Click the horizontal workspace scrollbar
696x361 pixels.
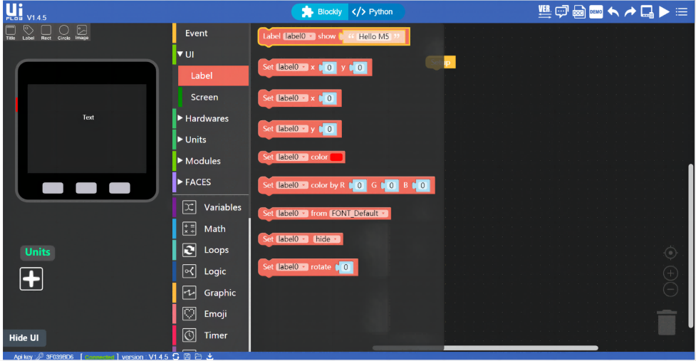tap(485, 348)
